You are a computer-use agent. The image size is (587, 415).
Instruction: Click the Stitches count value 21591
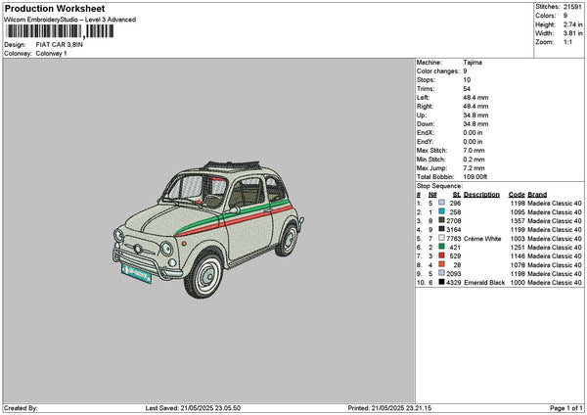tap(570, 7)
